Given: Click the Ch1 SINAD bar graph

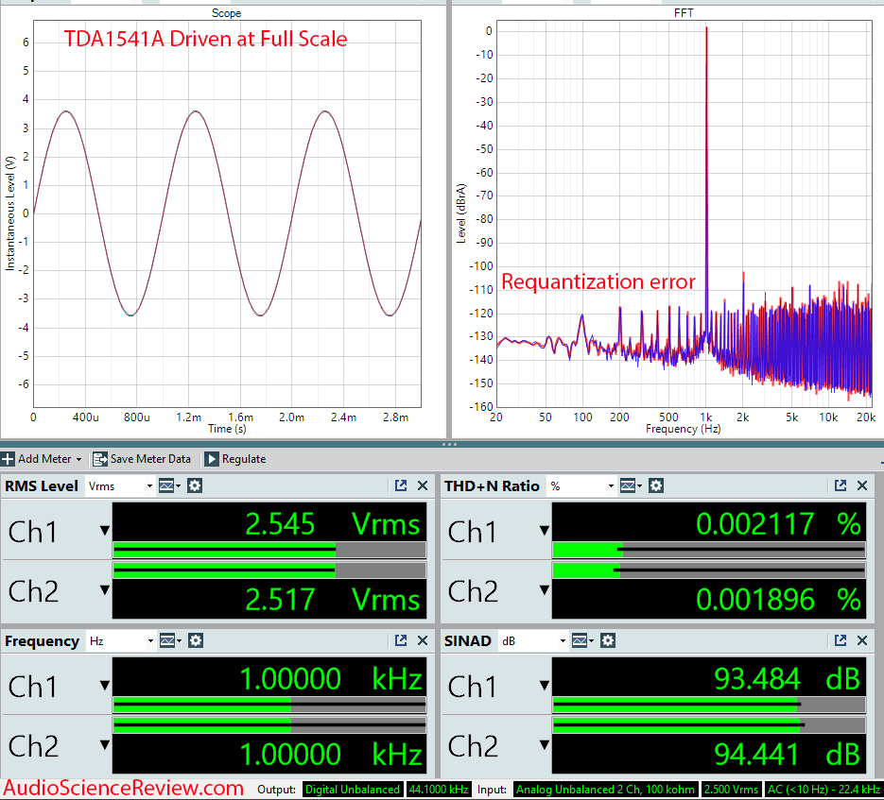Looking at the screenshot, I should (x=709, y=705).
